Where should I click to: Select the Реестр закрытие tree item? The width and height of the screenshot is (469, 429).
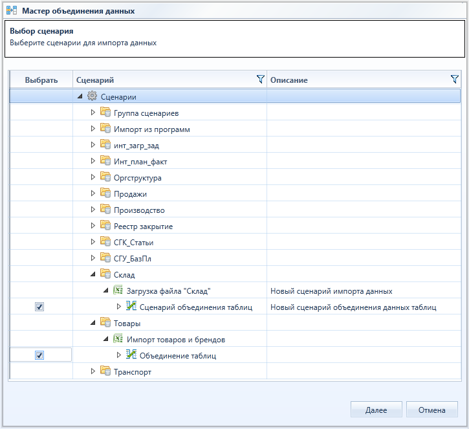pyautogui.click(x=143, y=226)
